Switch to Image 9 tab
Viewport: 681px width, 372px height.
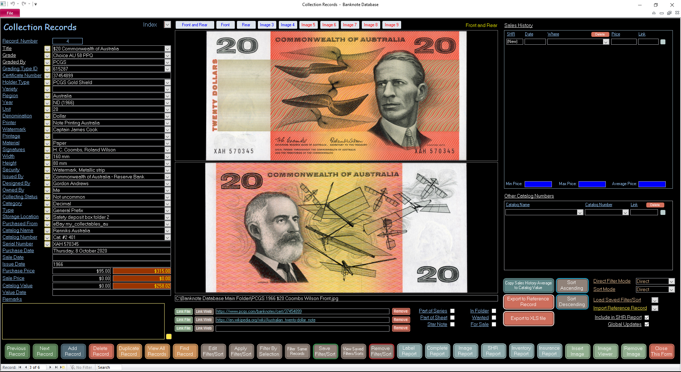(392, 25)
